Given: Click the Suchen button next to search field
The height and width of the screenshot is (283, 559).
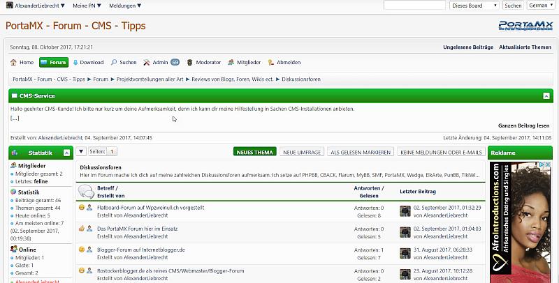Looking at the screenshot, I should pyautogui.click(x=513, y=6).
